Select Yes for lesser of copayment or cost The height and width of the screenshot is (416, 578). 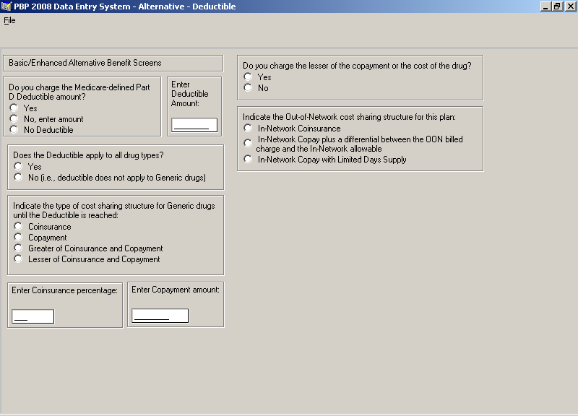(248, 77)
